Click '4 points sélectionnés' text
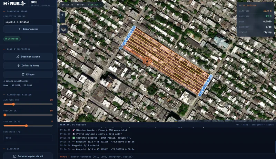This screenshot has width=276, height=159. click(16, 81)
